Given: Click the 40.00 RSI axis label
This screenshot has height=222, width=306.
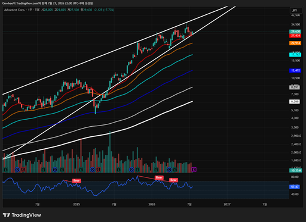Looking at the screenshot, I should [x=295, y=194].
